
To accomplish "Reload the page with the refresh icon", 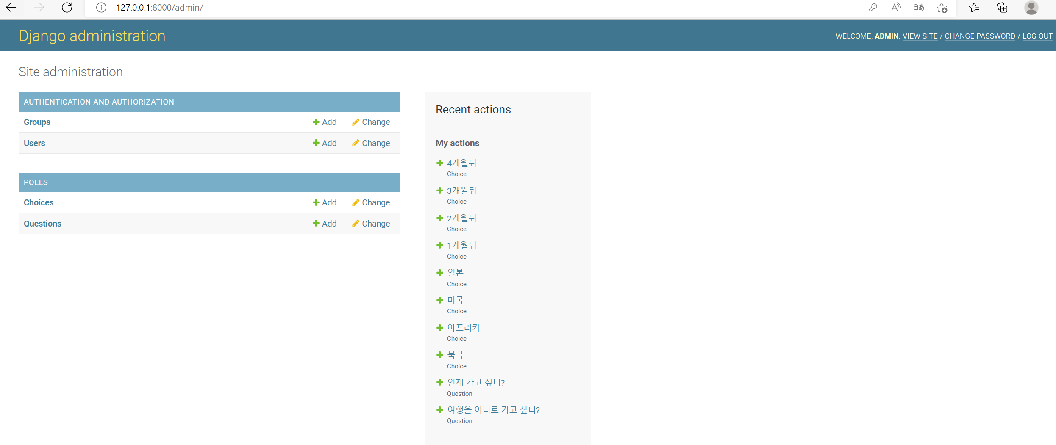I will click(x=67, y=7).
